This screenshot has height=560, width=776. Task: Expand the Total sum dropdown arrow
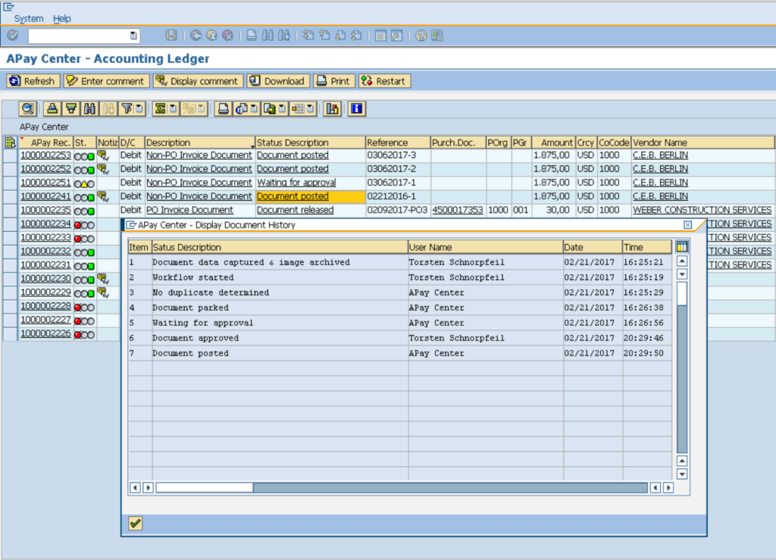point(173,108)
